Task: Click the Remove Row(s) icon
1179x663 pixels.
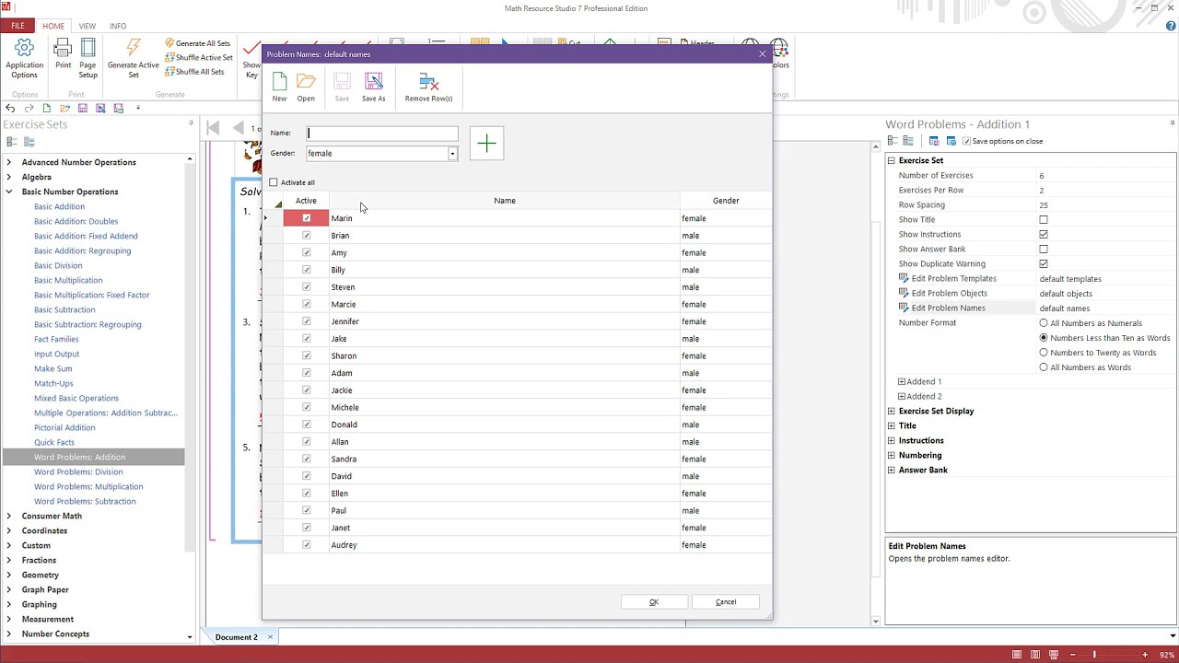Action: pyautogui.click(x=428, y=82)
